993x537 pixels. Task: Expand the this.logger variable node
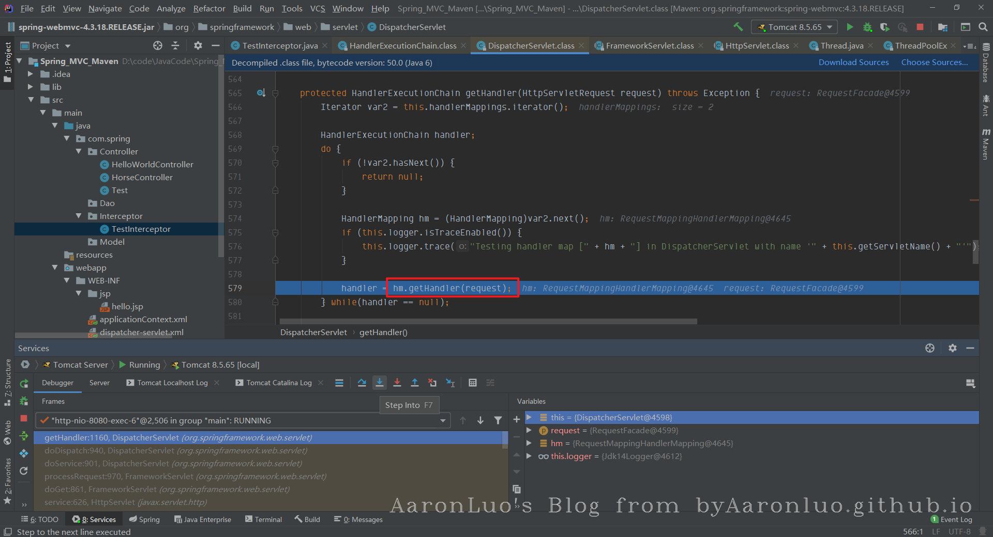click(529, 456)
